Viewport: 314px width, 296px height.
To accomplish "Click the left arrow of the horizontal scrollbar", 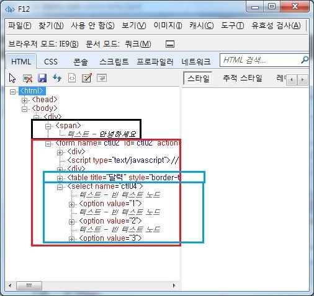I will click(10, 286).
